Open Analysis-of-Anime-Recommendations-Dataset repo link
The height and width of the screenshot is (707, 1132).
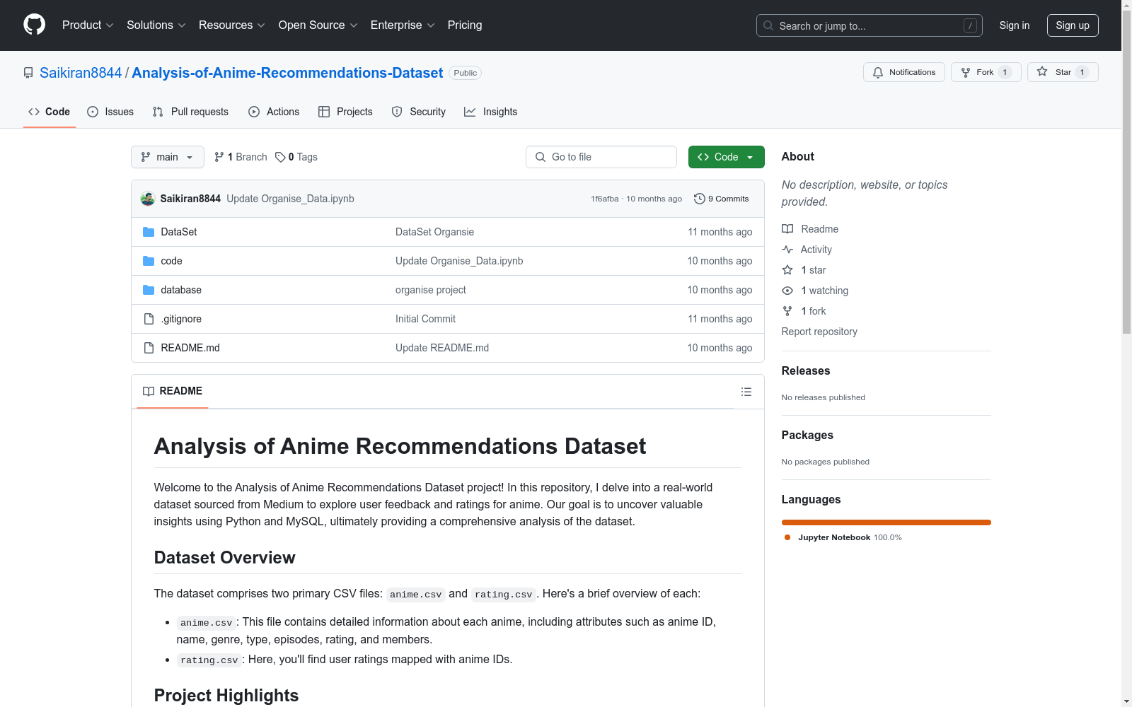287,73
